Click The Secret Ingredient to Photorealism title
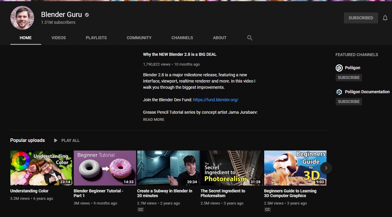392x217 pixels. [x=223, y=193]
